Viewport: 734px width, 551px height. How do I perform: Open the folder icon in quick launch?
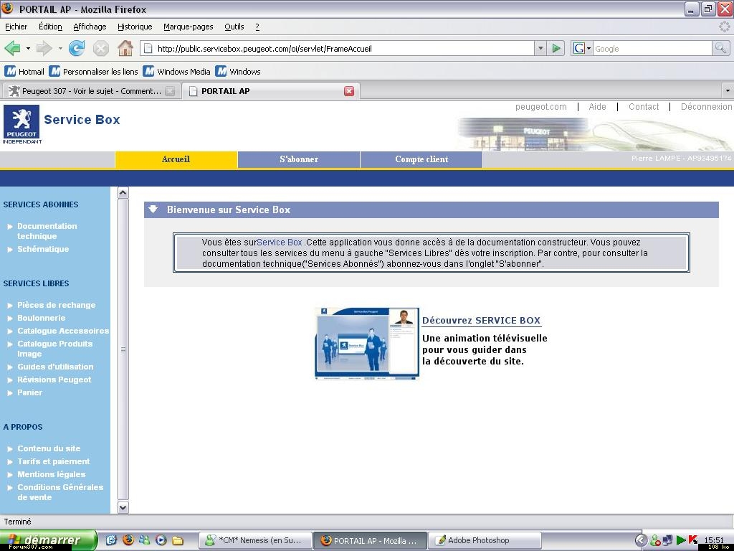[178, 540]
